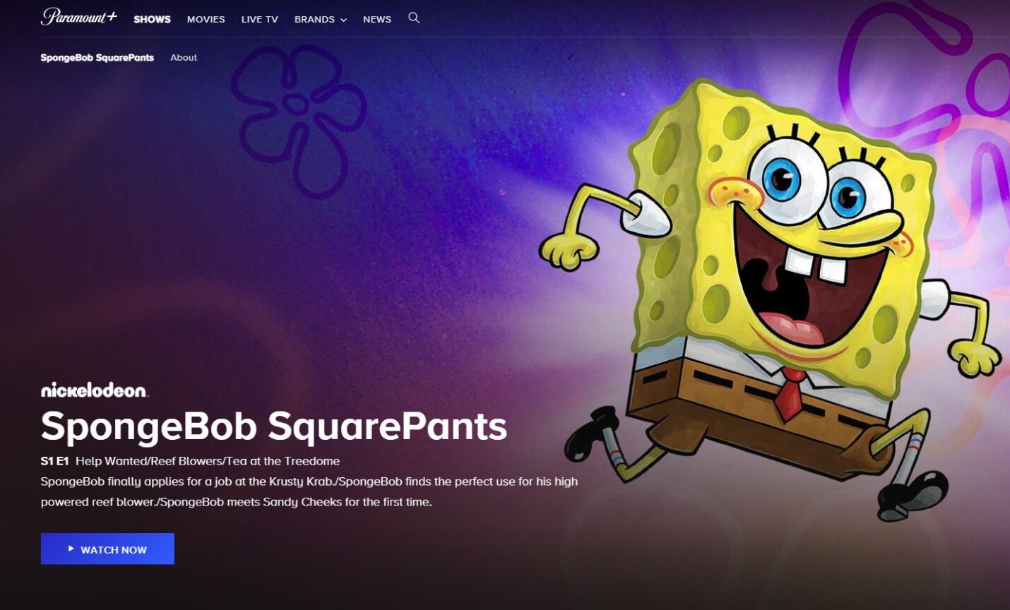Switch to the Movies section
This screenshot has width=1010, height=610.
point(205,19)
